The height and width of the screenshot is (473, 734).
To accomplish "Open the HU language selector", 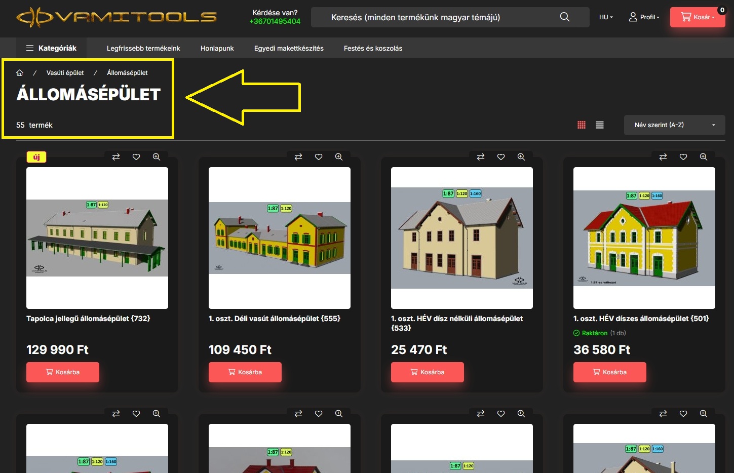I will tap(606, 17).
